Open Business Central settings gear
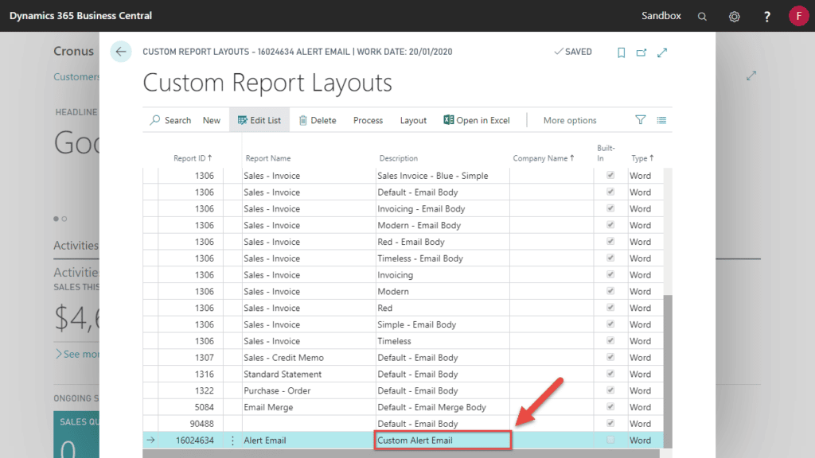815x458 pixels. (x=734, y=15)
